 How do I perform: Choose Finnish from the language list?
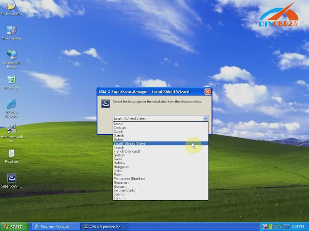(160, 147)
